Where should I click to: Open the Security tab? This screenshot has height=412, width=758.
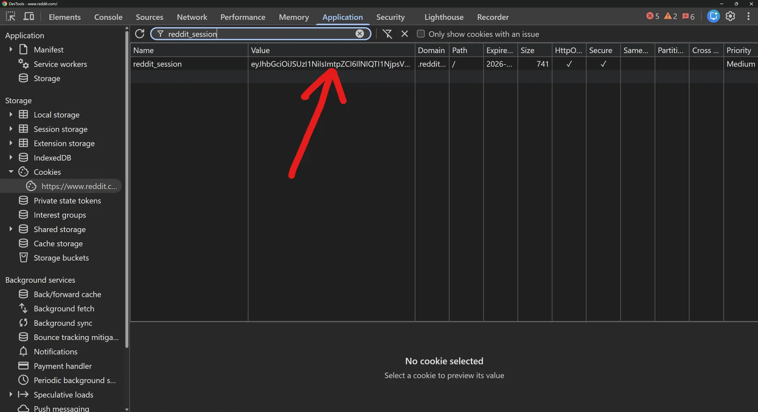[x=390, y=17]
